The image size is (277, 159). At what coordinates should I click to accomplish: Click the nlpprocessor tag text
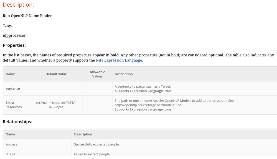click(14, 35)
